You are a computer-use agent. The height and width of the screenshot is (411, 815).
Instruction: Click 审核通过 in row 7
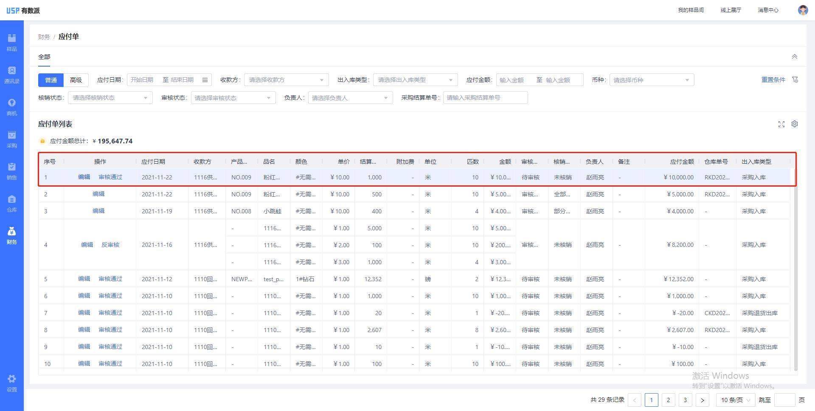point(110,313)
